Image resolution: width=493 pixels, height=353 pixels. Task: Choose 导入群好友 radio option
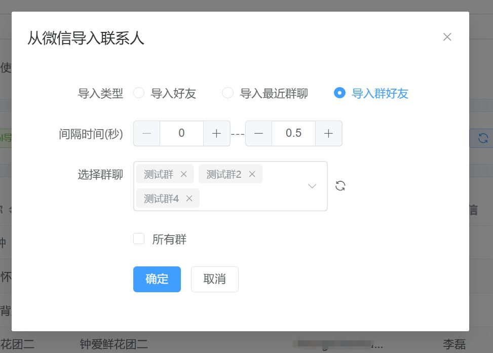click(x=339, y=93)
